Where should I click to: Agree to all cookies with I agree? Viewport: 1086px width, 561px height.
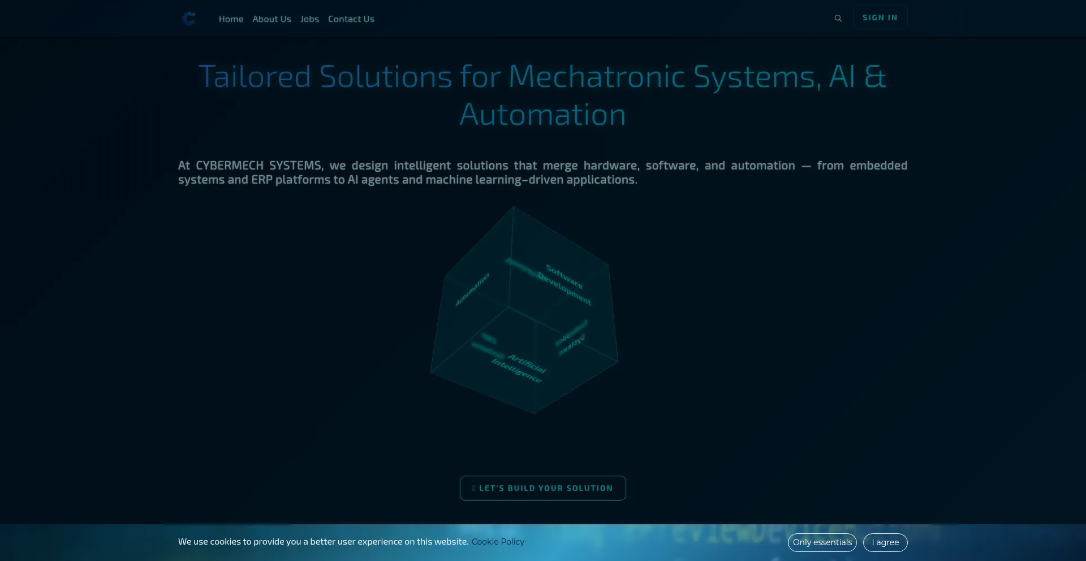click(x=885, y=542)
